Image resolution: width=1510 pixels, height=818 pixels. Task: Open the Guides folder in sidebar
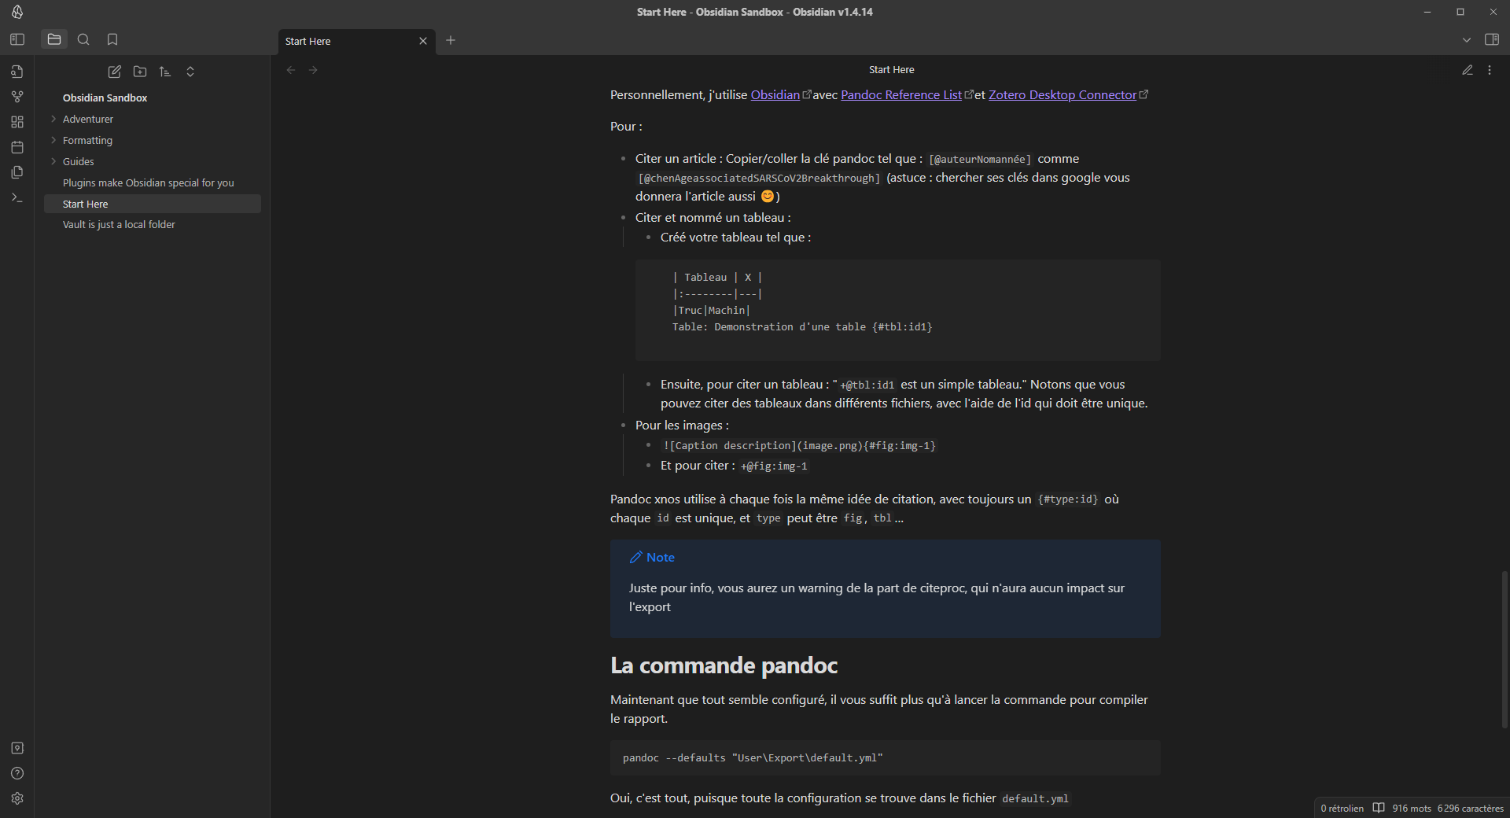coord(77,161)
